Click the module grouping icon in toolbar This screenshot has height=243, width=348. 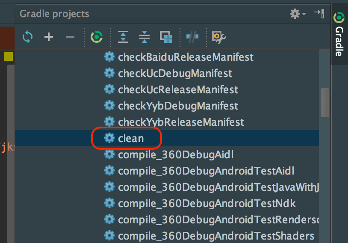click(166, 37)
